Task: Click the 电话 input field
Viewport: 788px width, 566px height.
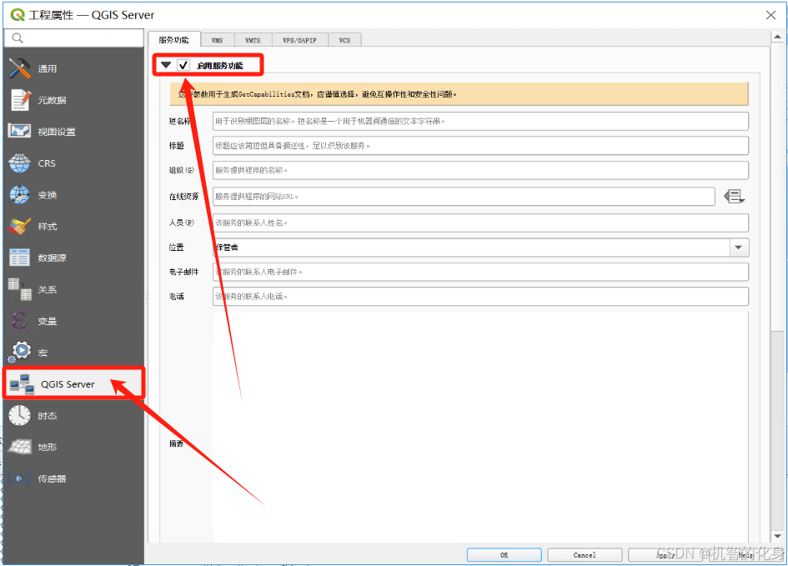Action: point(481,296)
